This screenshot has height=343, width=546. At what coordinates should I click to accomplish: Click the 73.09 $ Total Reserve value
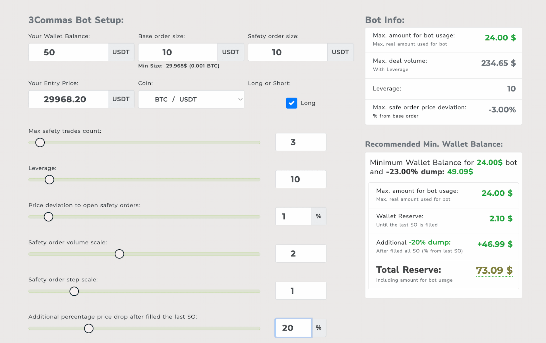click(494, 270)
